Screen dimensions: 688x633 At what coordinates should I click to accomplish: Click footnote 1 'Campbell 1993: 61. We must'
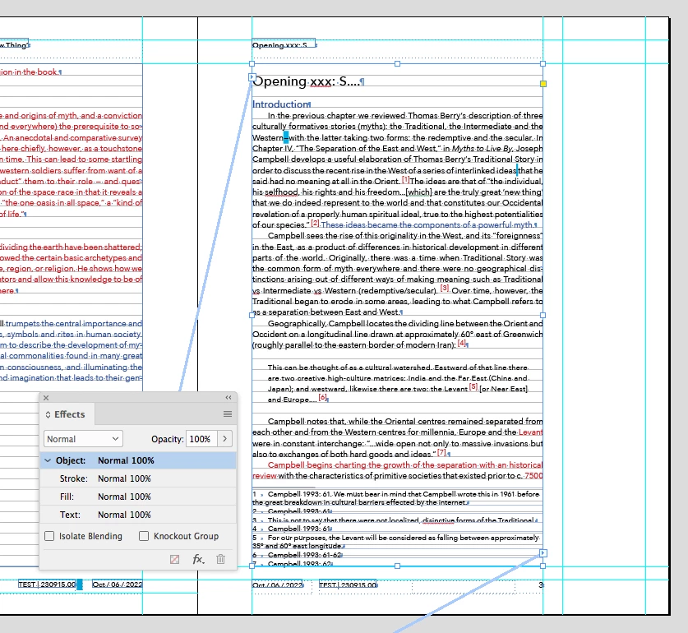(x=313, y=494)
